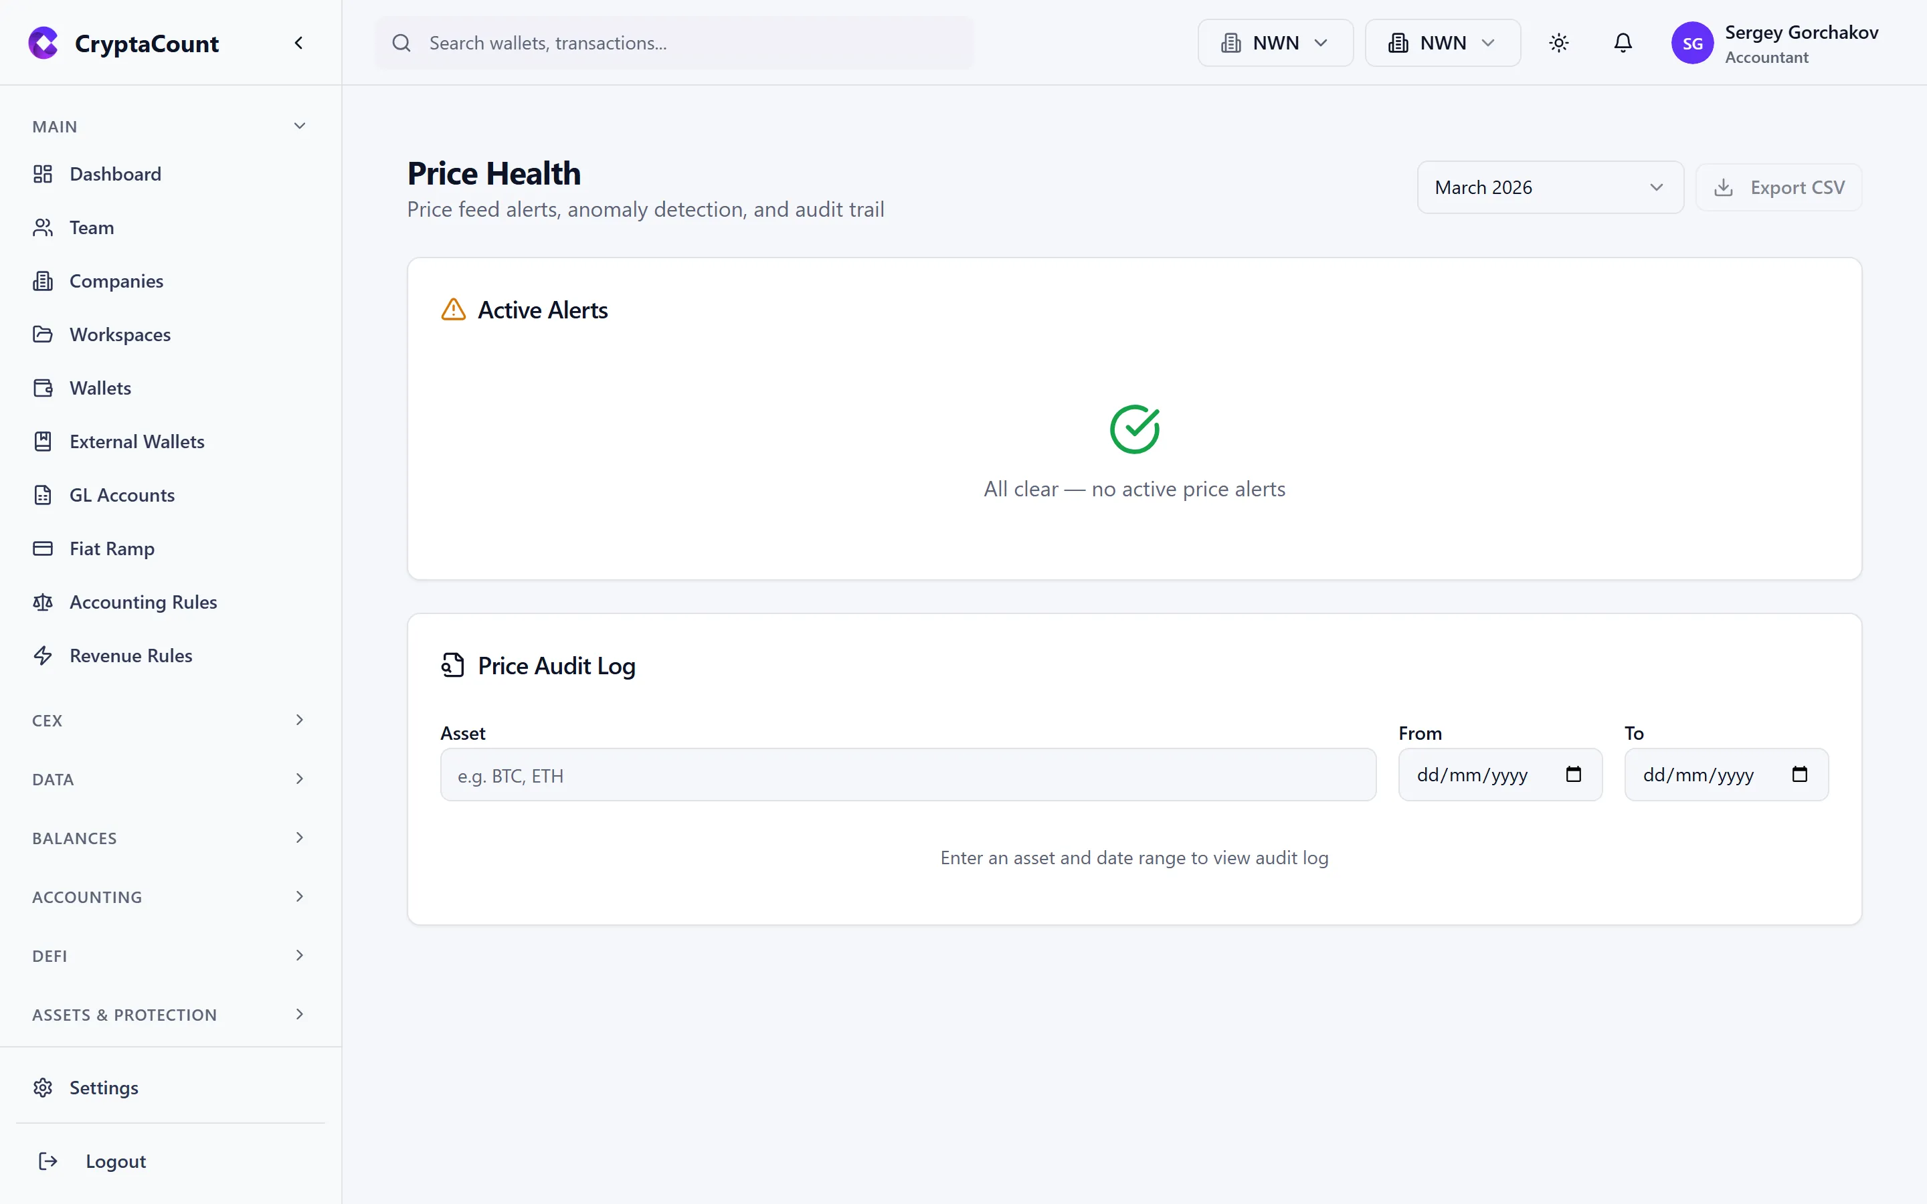Image resolution: width=1927 pixels, height=1204 pixels.
Task: Select the Revenue Rules lightning icon
Action: (x=43, y=656)
